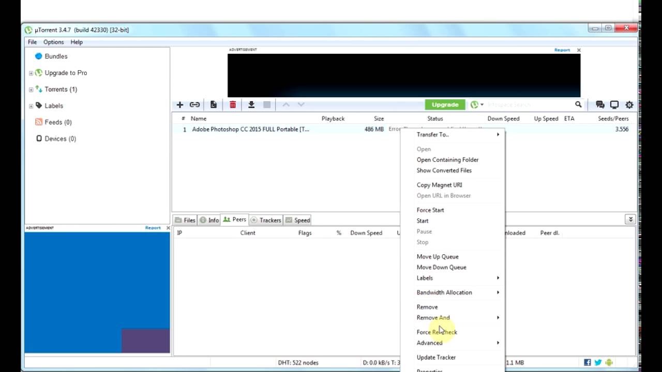The height and width of the screenshot is (372, 662).
Task: Click Report link above sidebar advertisement
Action: coord(153,228)
